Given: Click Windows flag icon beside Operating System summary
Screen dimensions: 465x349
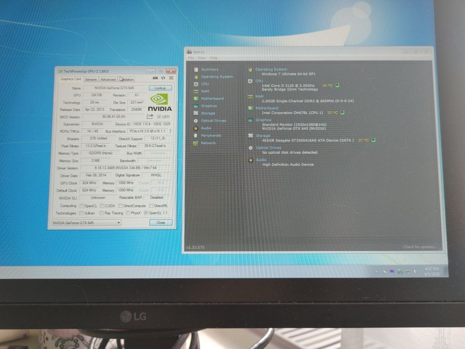Looking at the screenshot, I should click(x=250, y=69).
